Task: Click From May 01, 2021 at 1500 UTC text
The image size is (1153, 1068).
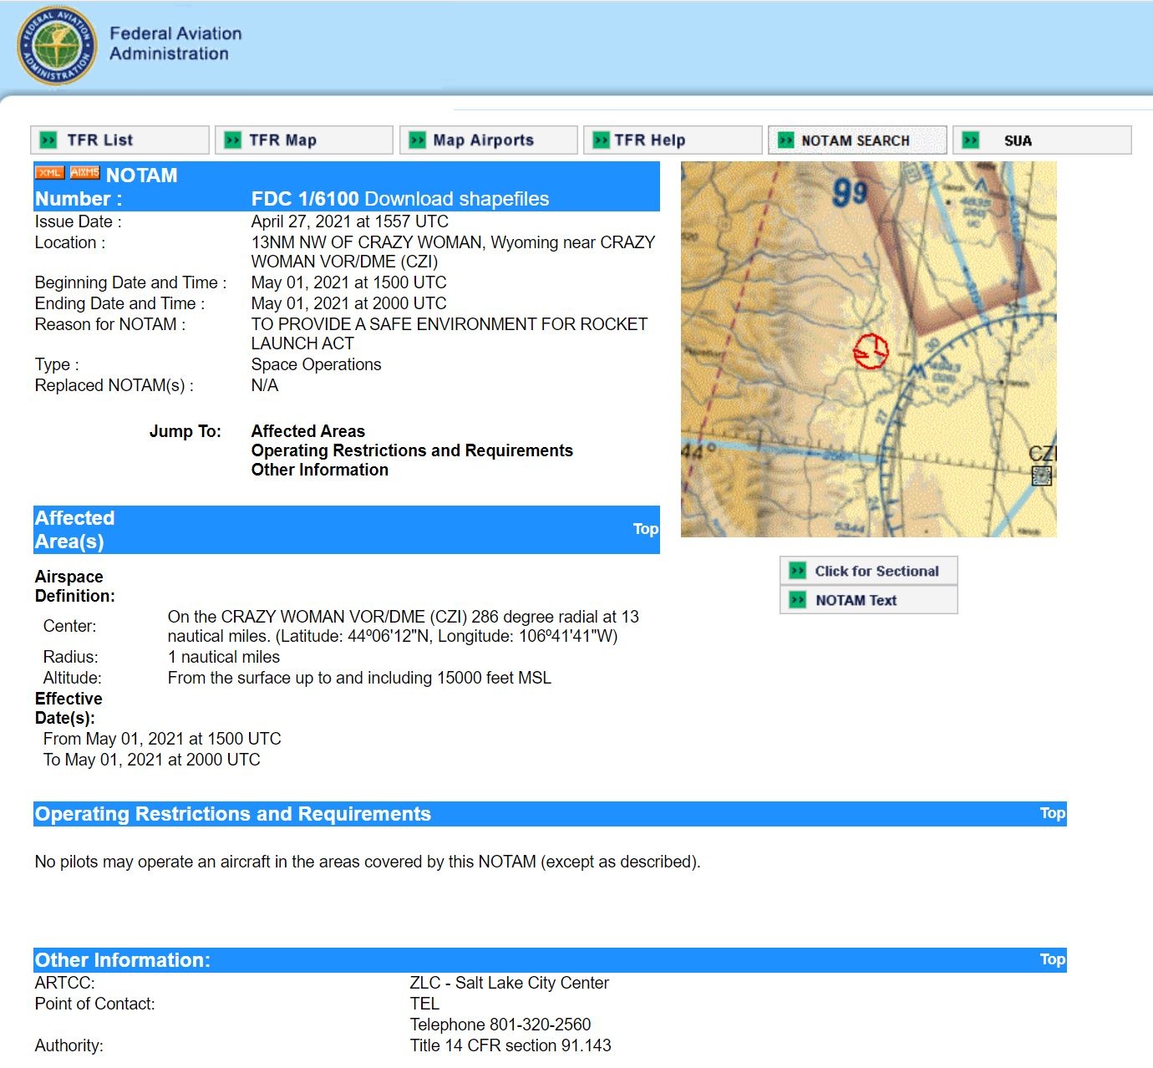Action: (x=162, y=739)
